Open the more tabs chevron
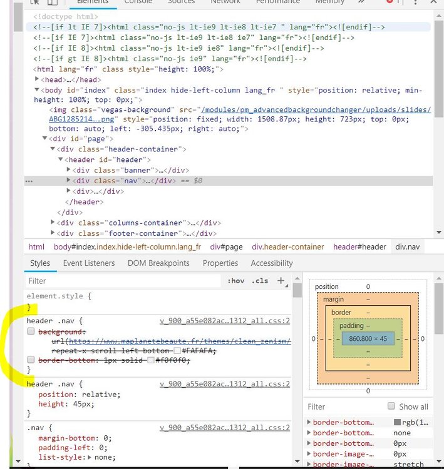The height and width of the screenshot is (469, 444). coord(361,1)
